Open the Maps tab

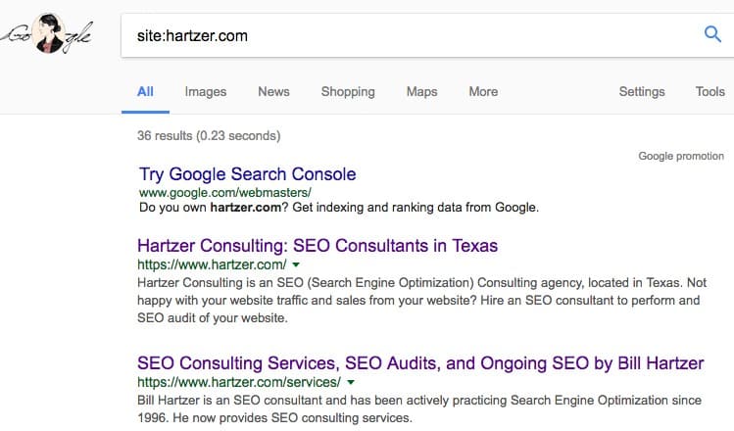pyautogui.click(x=421, y=92)
